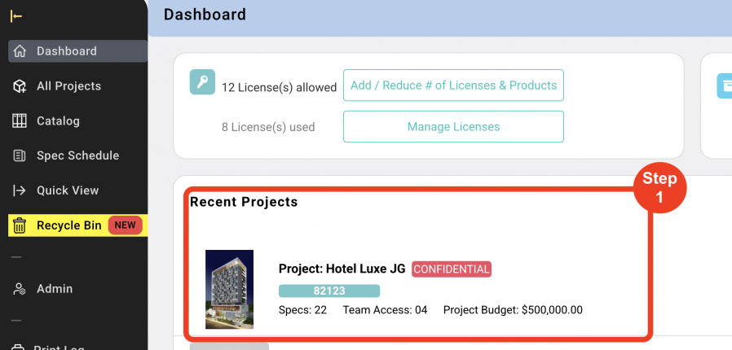Click the 82123 project number tag
Screen dimensions: 732x350
329,291
